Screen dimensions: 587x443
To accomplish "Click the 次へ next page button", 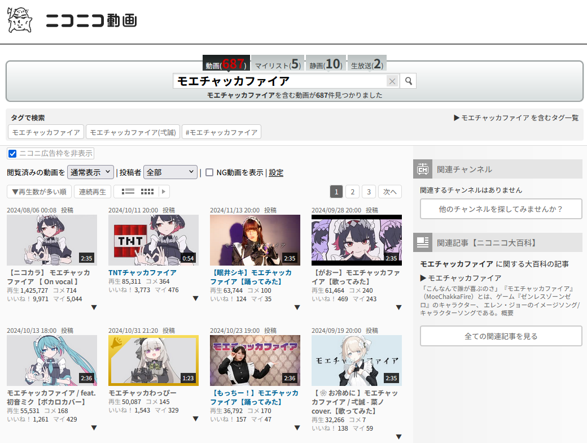I will pyautogui.click(x=389, y=192).
